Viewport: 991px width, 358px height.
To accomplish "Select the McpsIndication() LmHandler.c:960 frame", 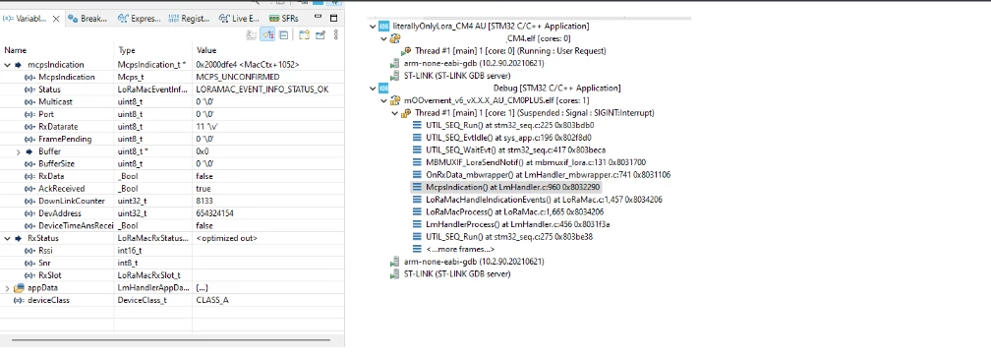I will tap(505, 187).
